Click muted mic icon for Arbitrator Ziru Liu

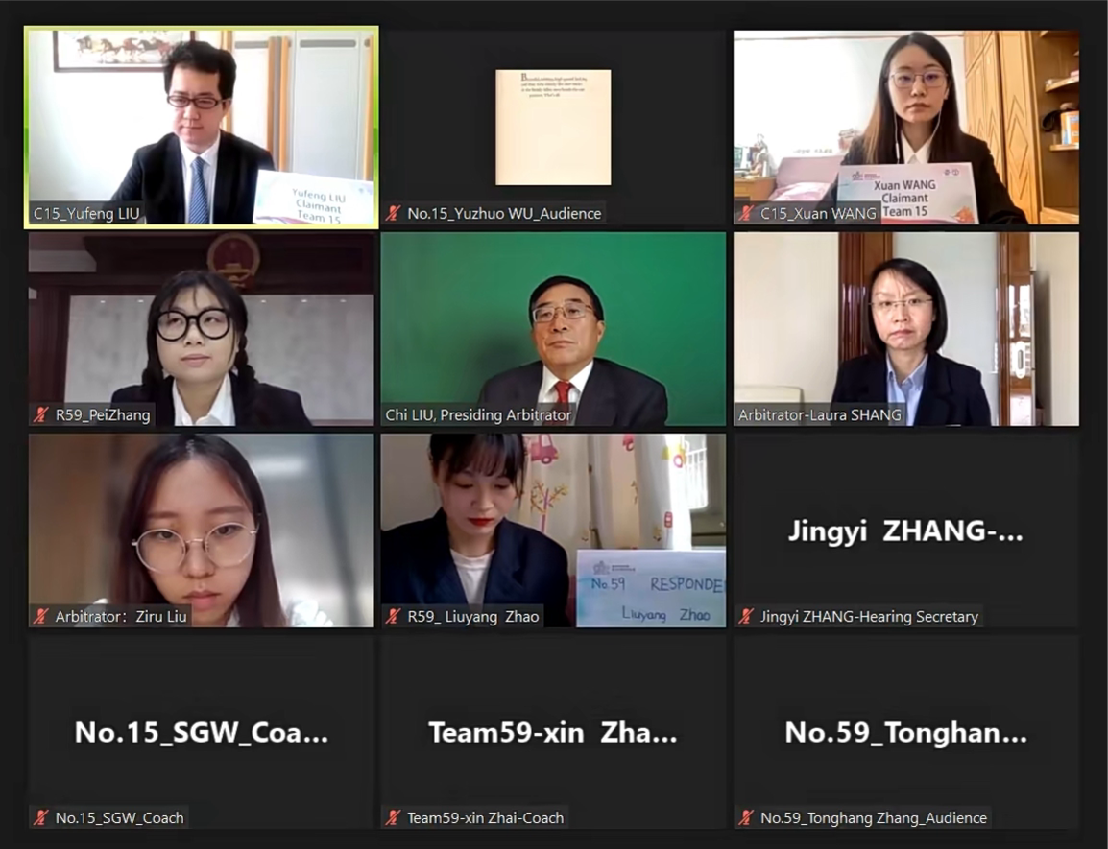click(x=41, y=616)
